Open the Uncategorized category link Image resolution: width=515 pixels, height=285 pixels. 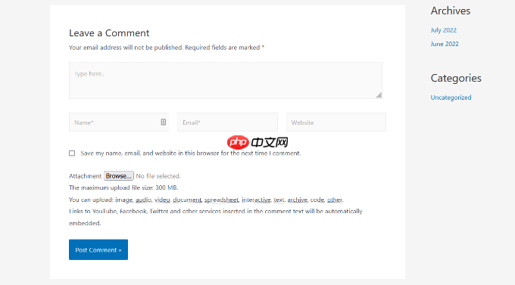click(451, 98)
